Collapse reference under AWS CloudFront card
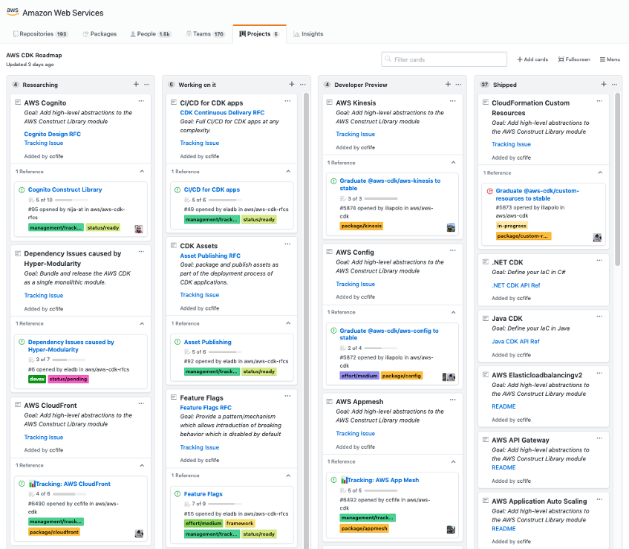The height and width of the screenshot is (549, 629). coord(142,466)
